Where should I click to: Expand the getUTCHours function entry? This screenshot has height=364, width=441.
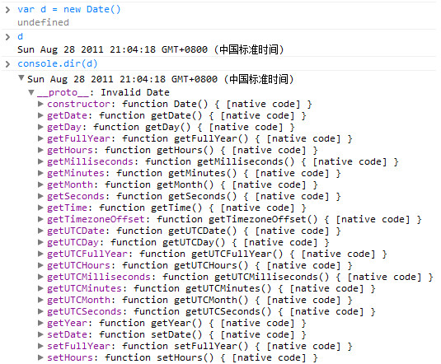40,265
